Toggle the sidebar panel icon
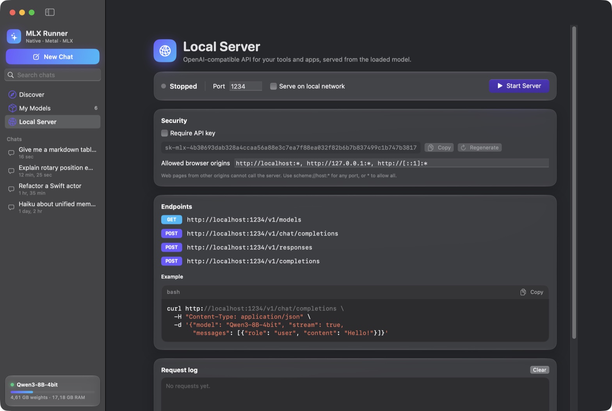The image size is (612, 411). [50, 12]
